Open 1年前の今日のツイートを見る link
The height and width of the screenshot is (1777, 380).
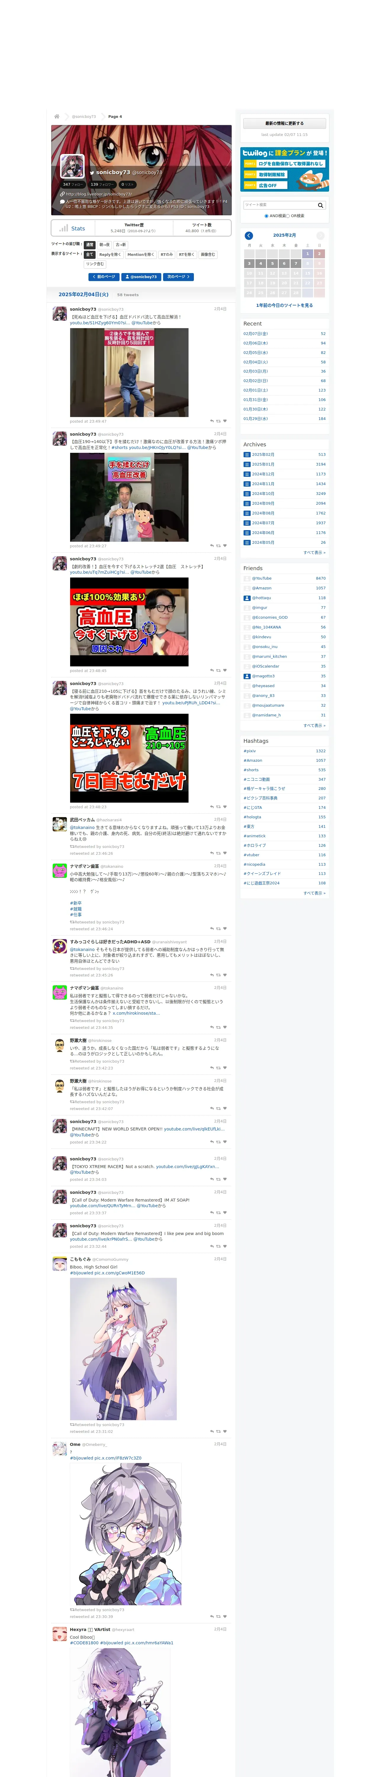tap(285, 305)
